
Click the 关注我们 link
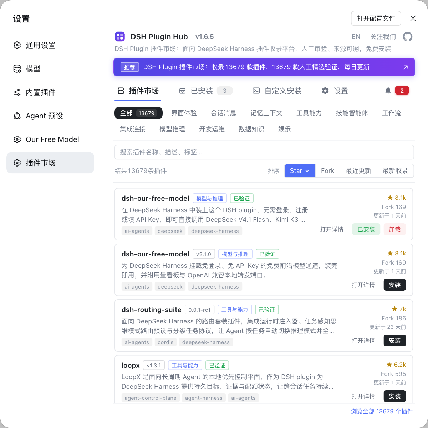point(383,37)
